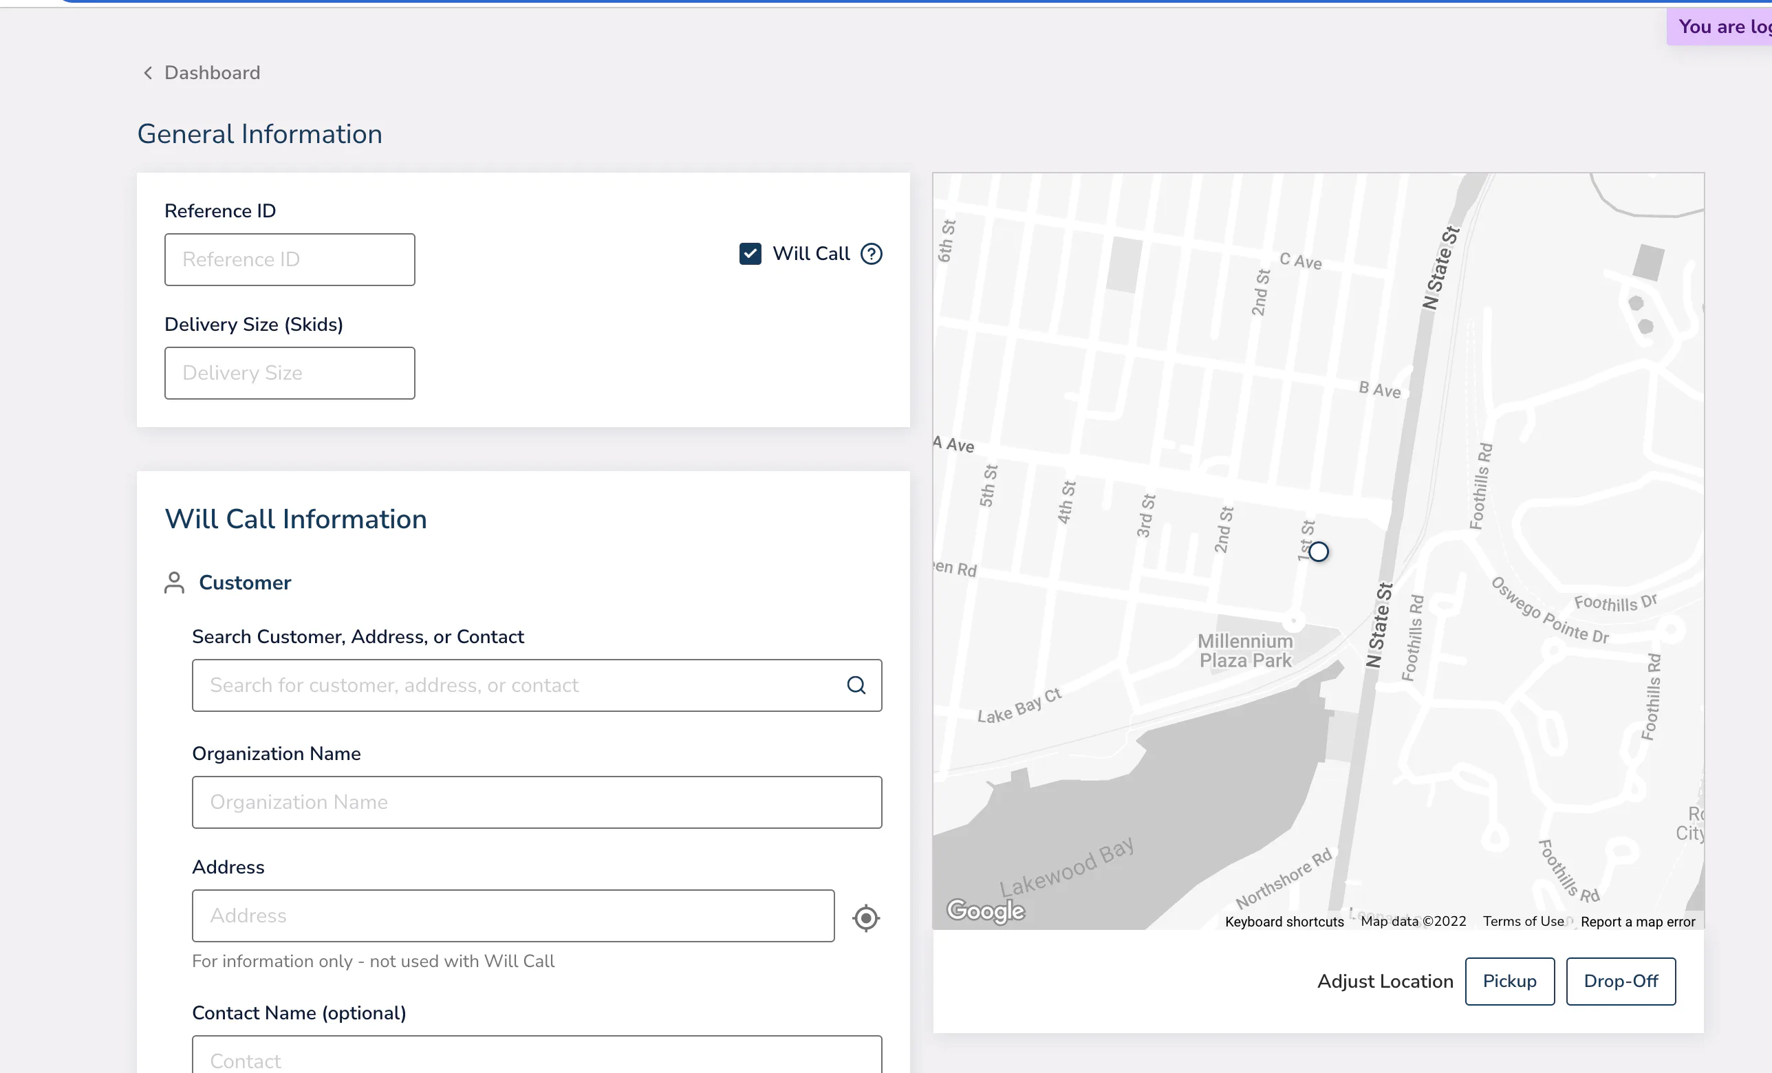
Task: Open Report a map error link
Action: [1637, 921]
